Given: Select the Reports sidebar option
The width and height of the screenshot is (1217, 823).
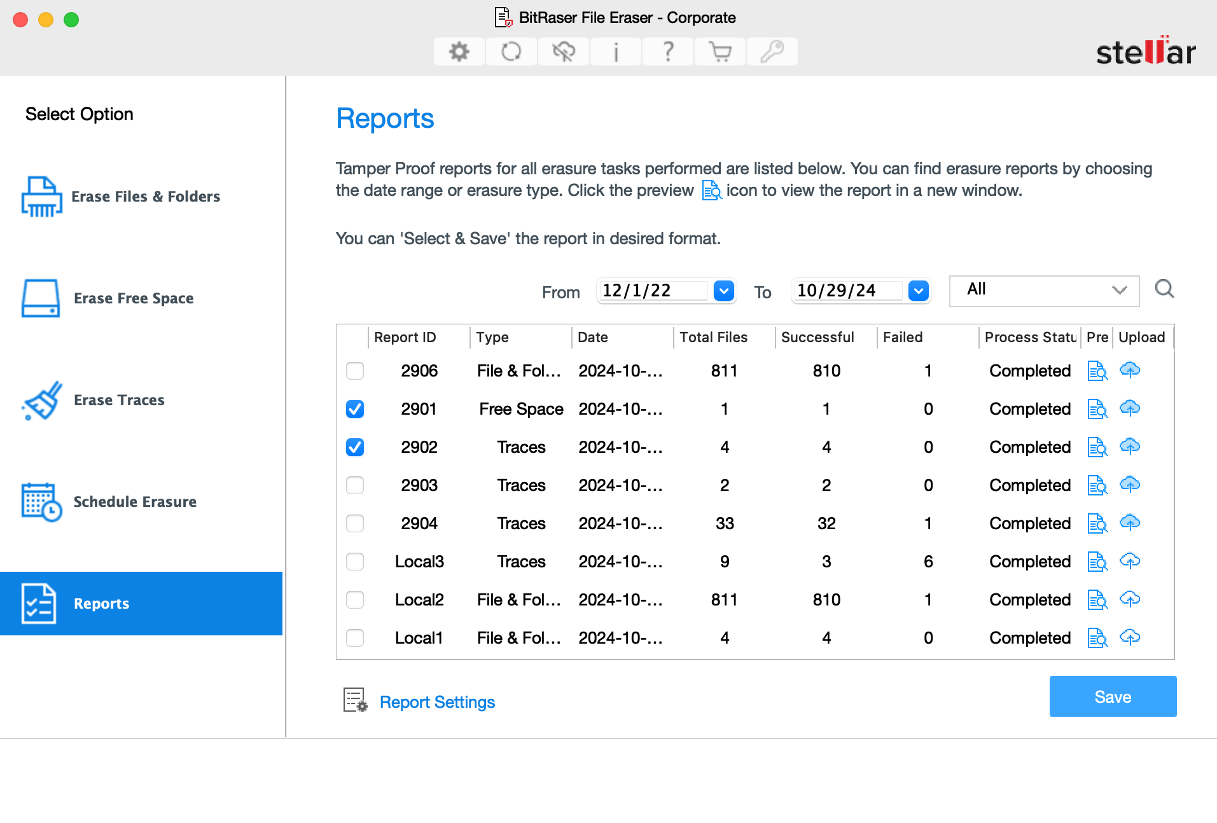Looking at the screenshot, I should (x=141, y=604).
